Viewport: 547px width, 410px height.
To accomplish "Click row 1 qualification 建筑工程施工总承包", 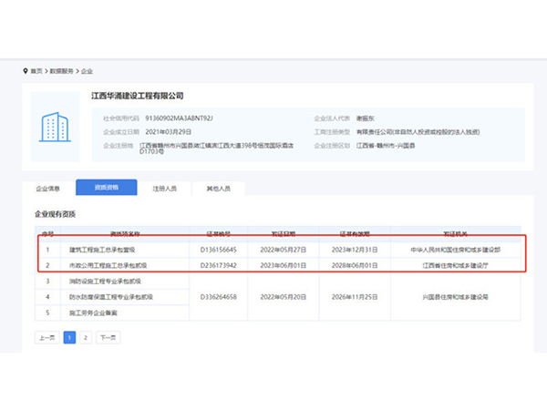I will coord(102,250).
